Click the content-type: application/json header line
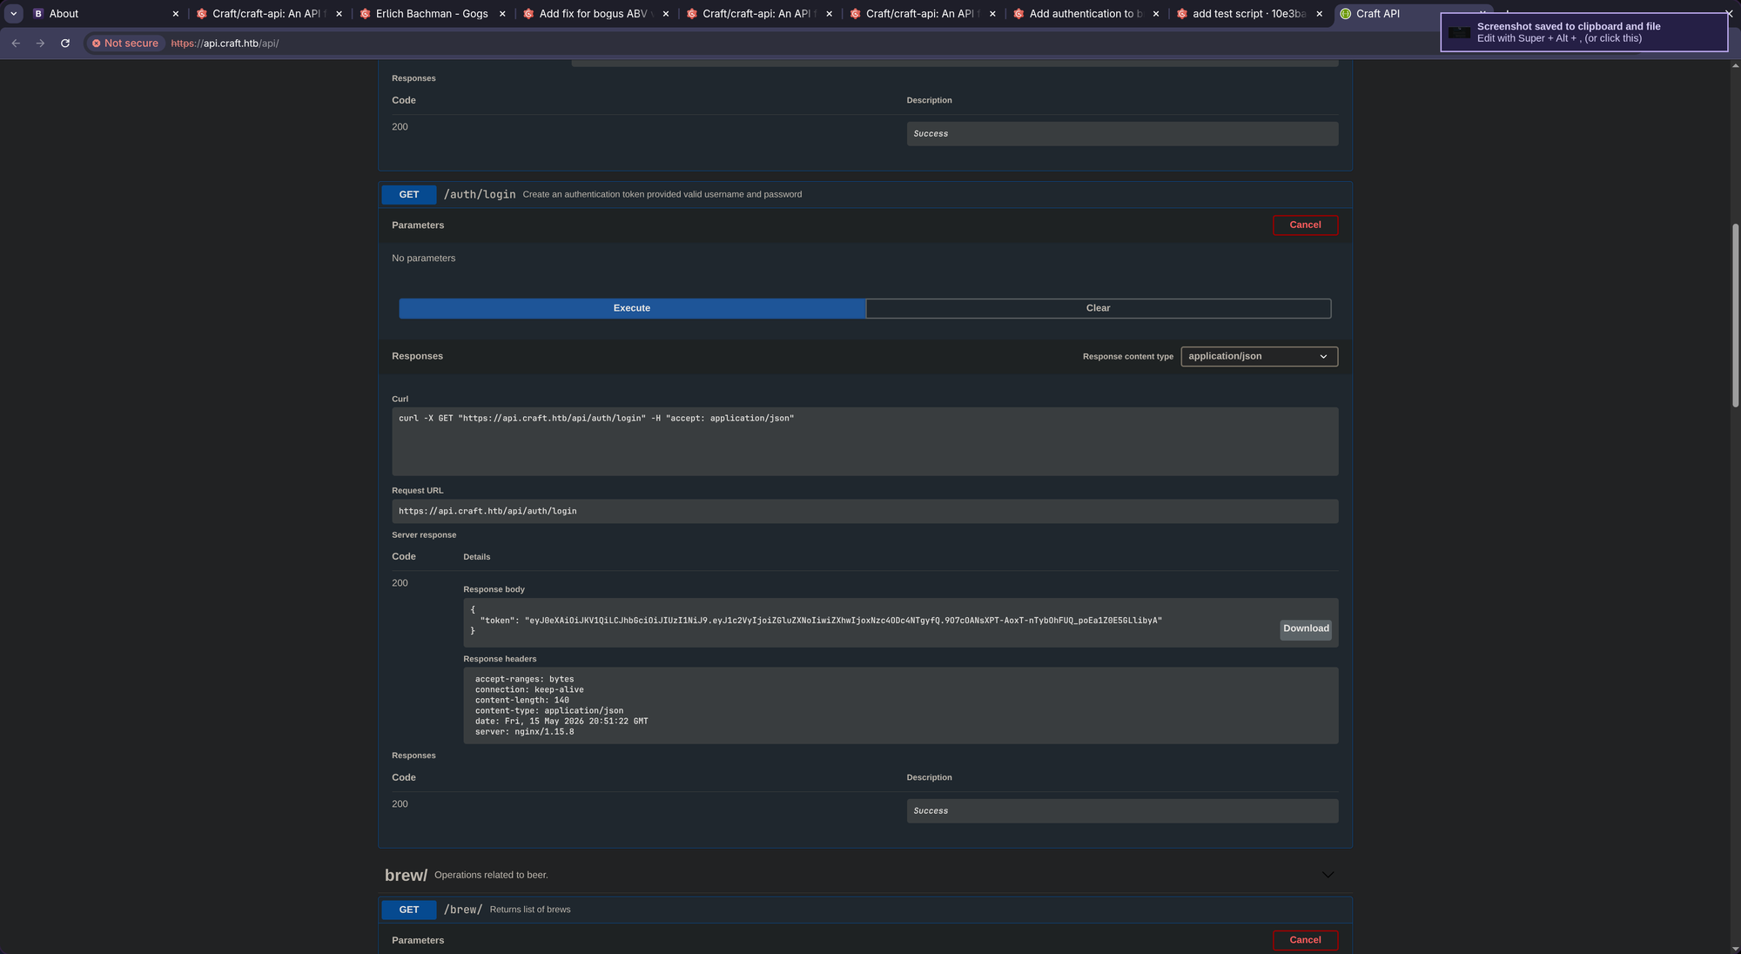 click(x=549, y=711)
